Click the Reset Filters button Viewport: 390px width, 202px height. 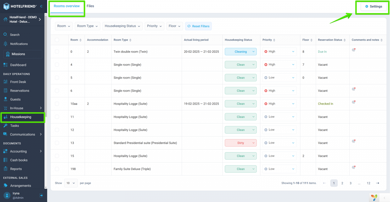pyautogui.click(x=199, y=26)
